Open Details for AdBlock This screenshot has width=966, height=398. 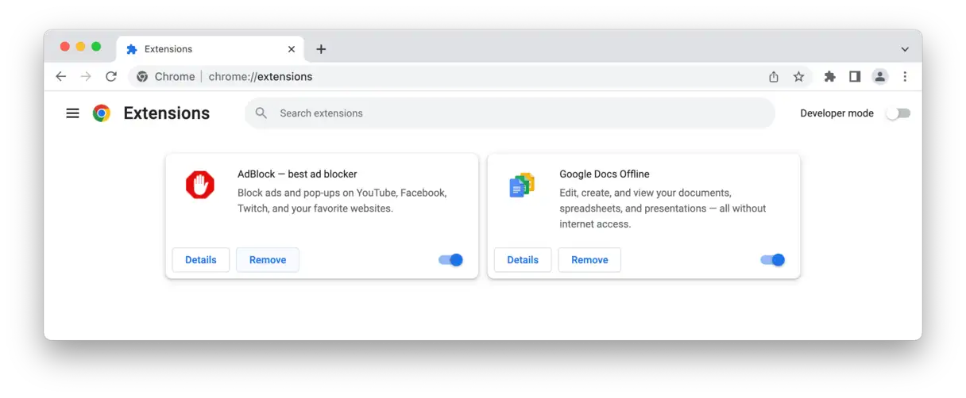[x=201, y=260]
